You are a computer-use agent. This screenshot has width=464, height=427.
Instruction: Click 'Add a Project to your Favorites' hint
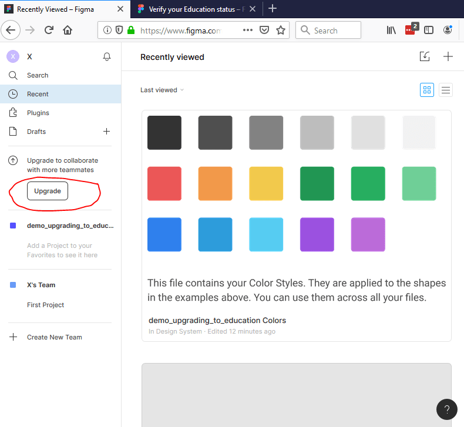[62, 250]
